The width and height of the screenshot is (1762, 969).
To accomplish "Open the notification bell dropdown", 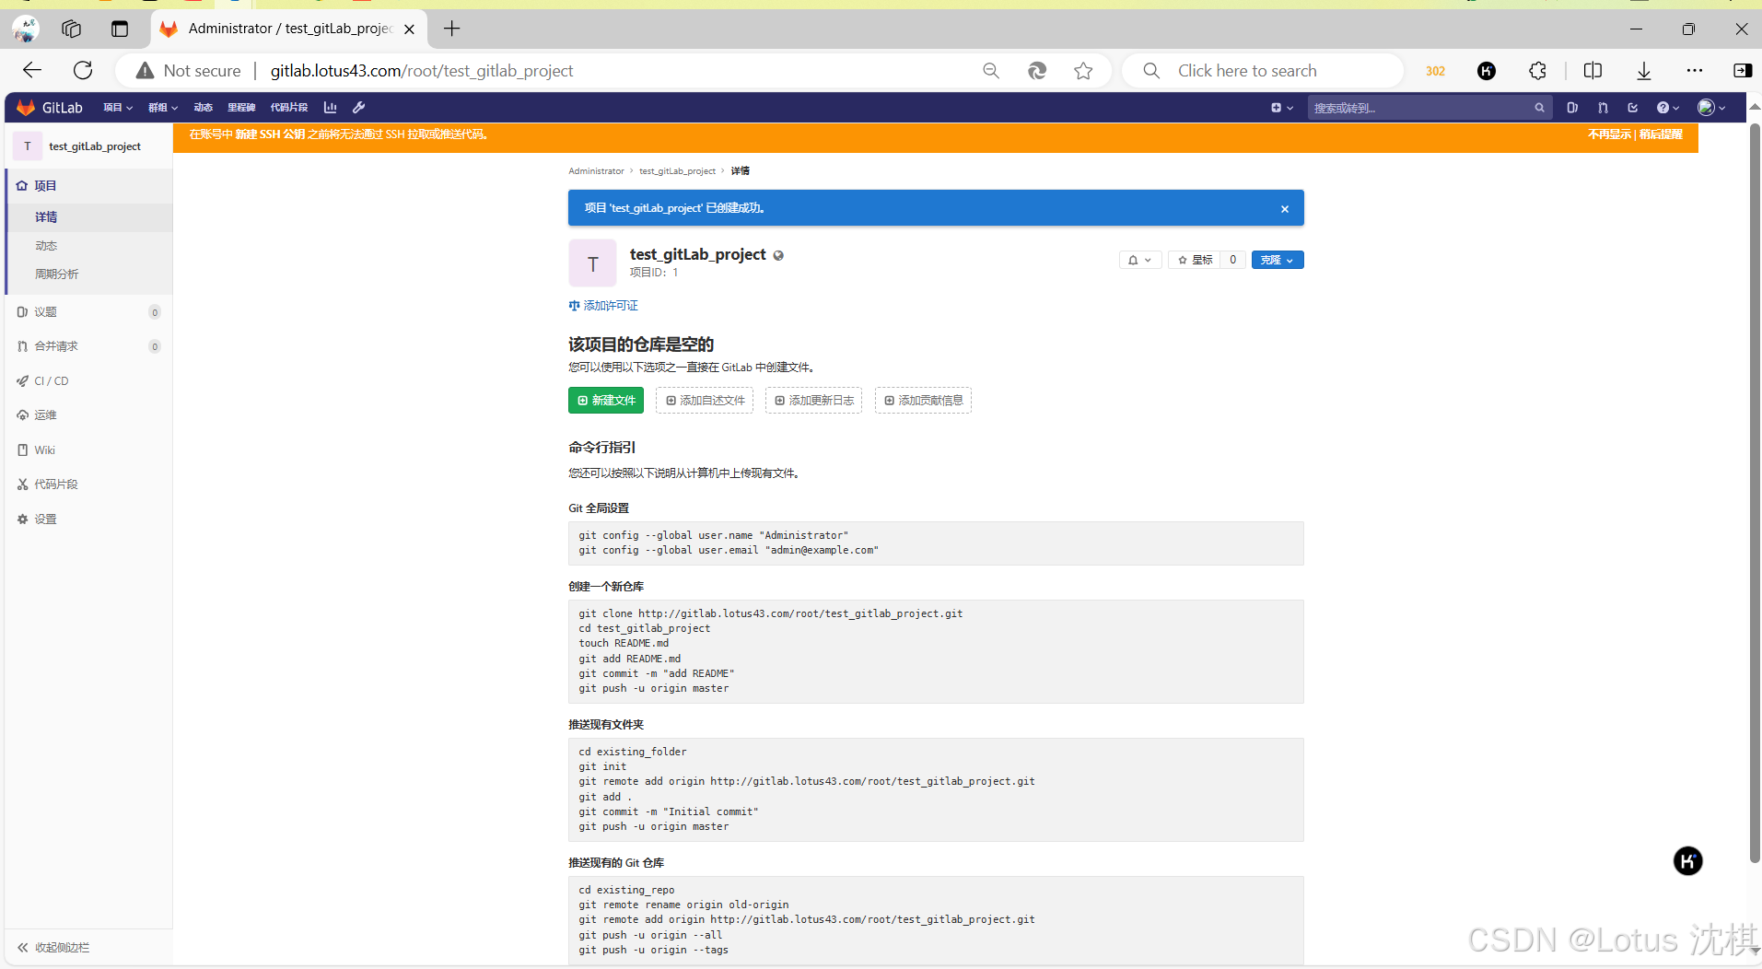I will coord(1140,261).
